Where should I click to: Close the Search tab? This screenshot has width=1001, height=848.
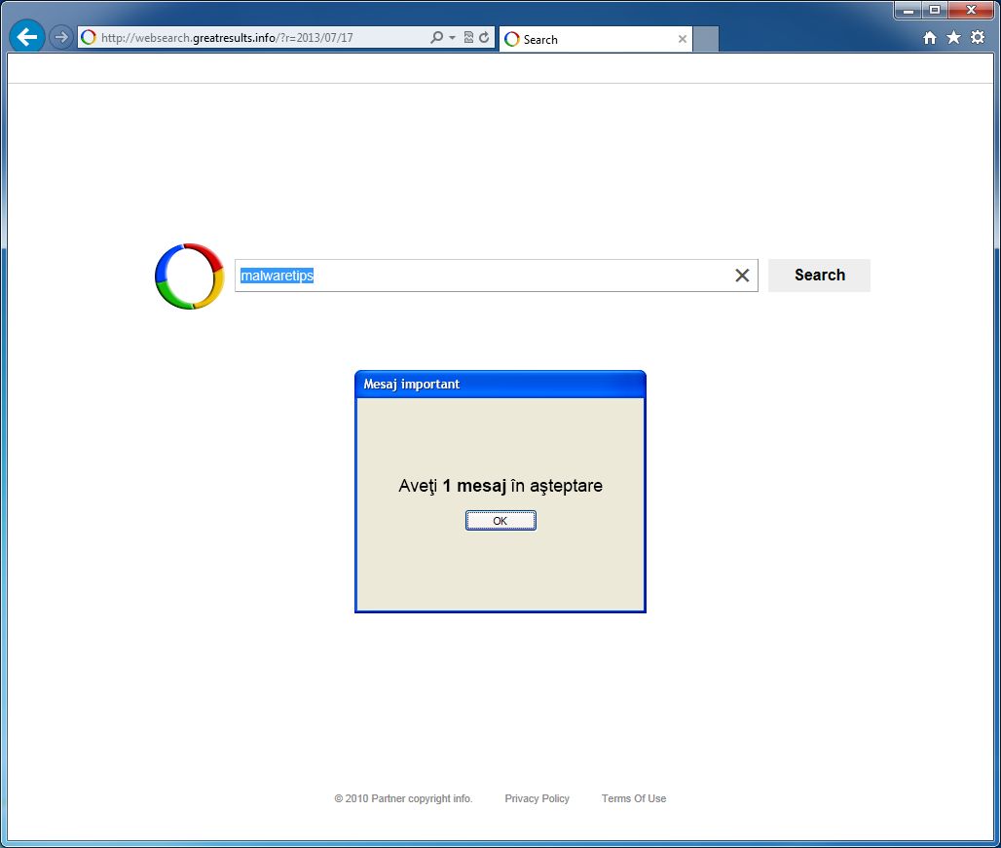pos(683,40)
